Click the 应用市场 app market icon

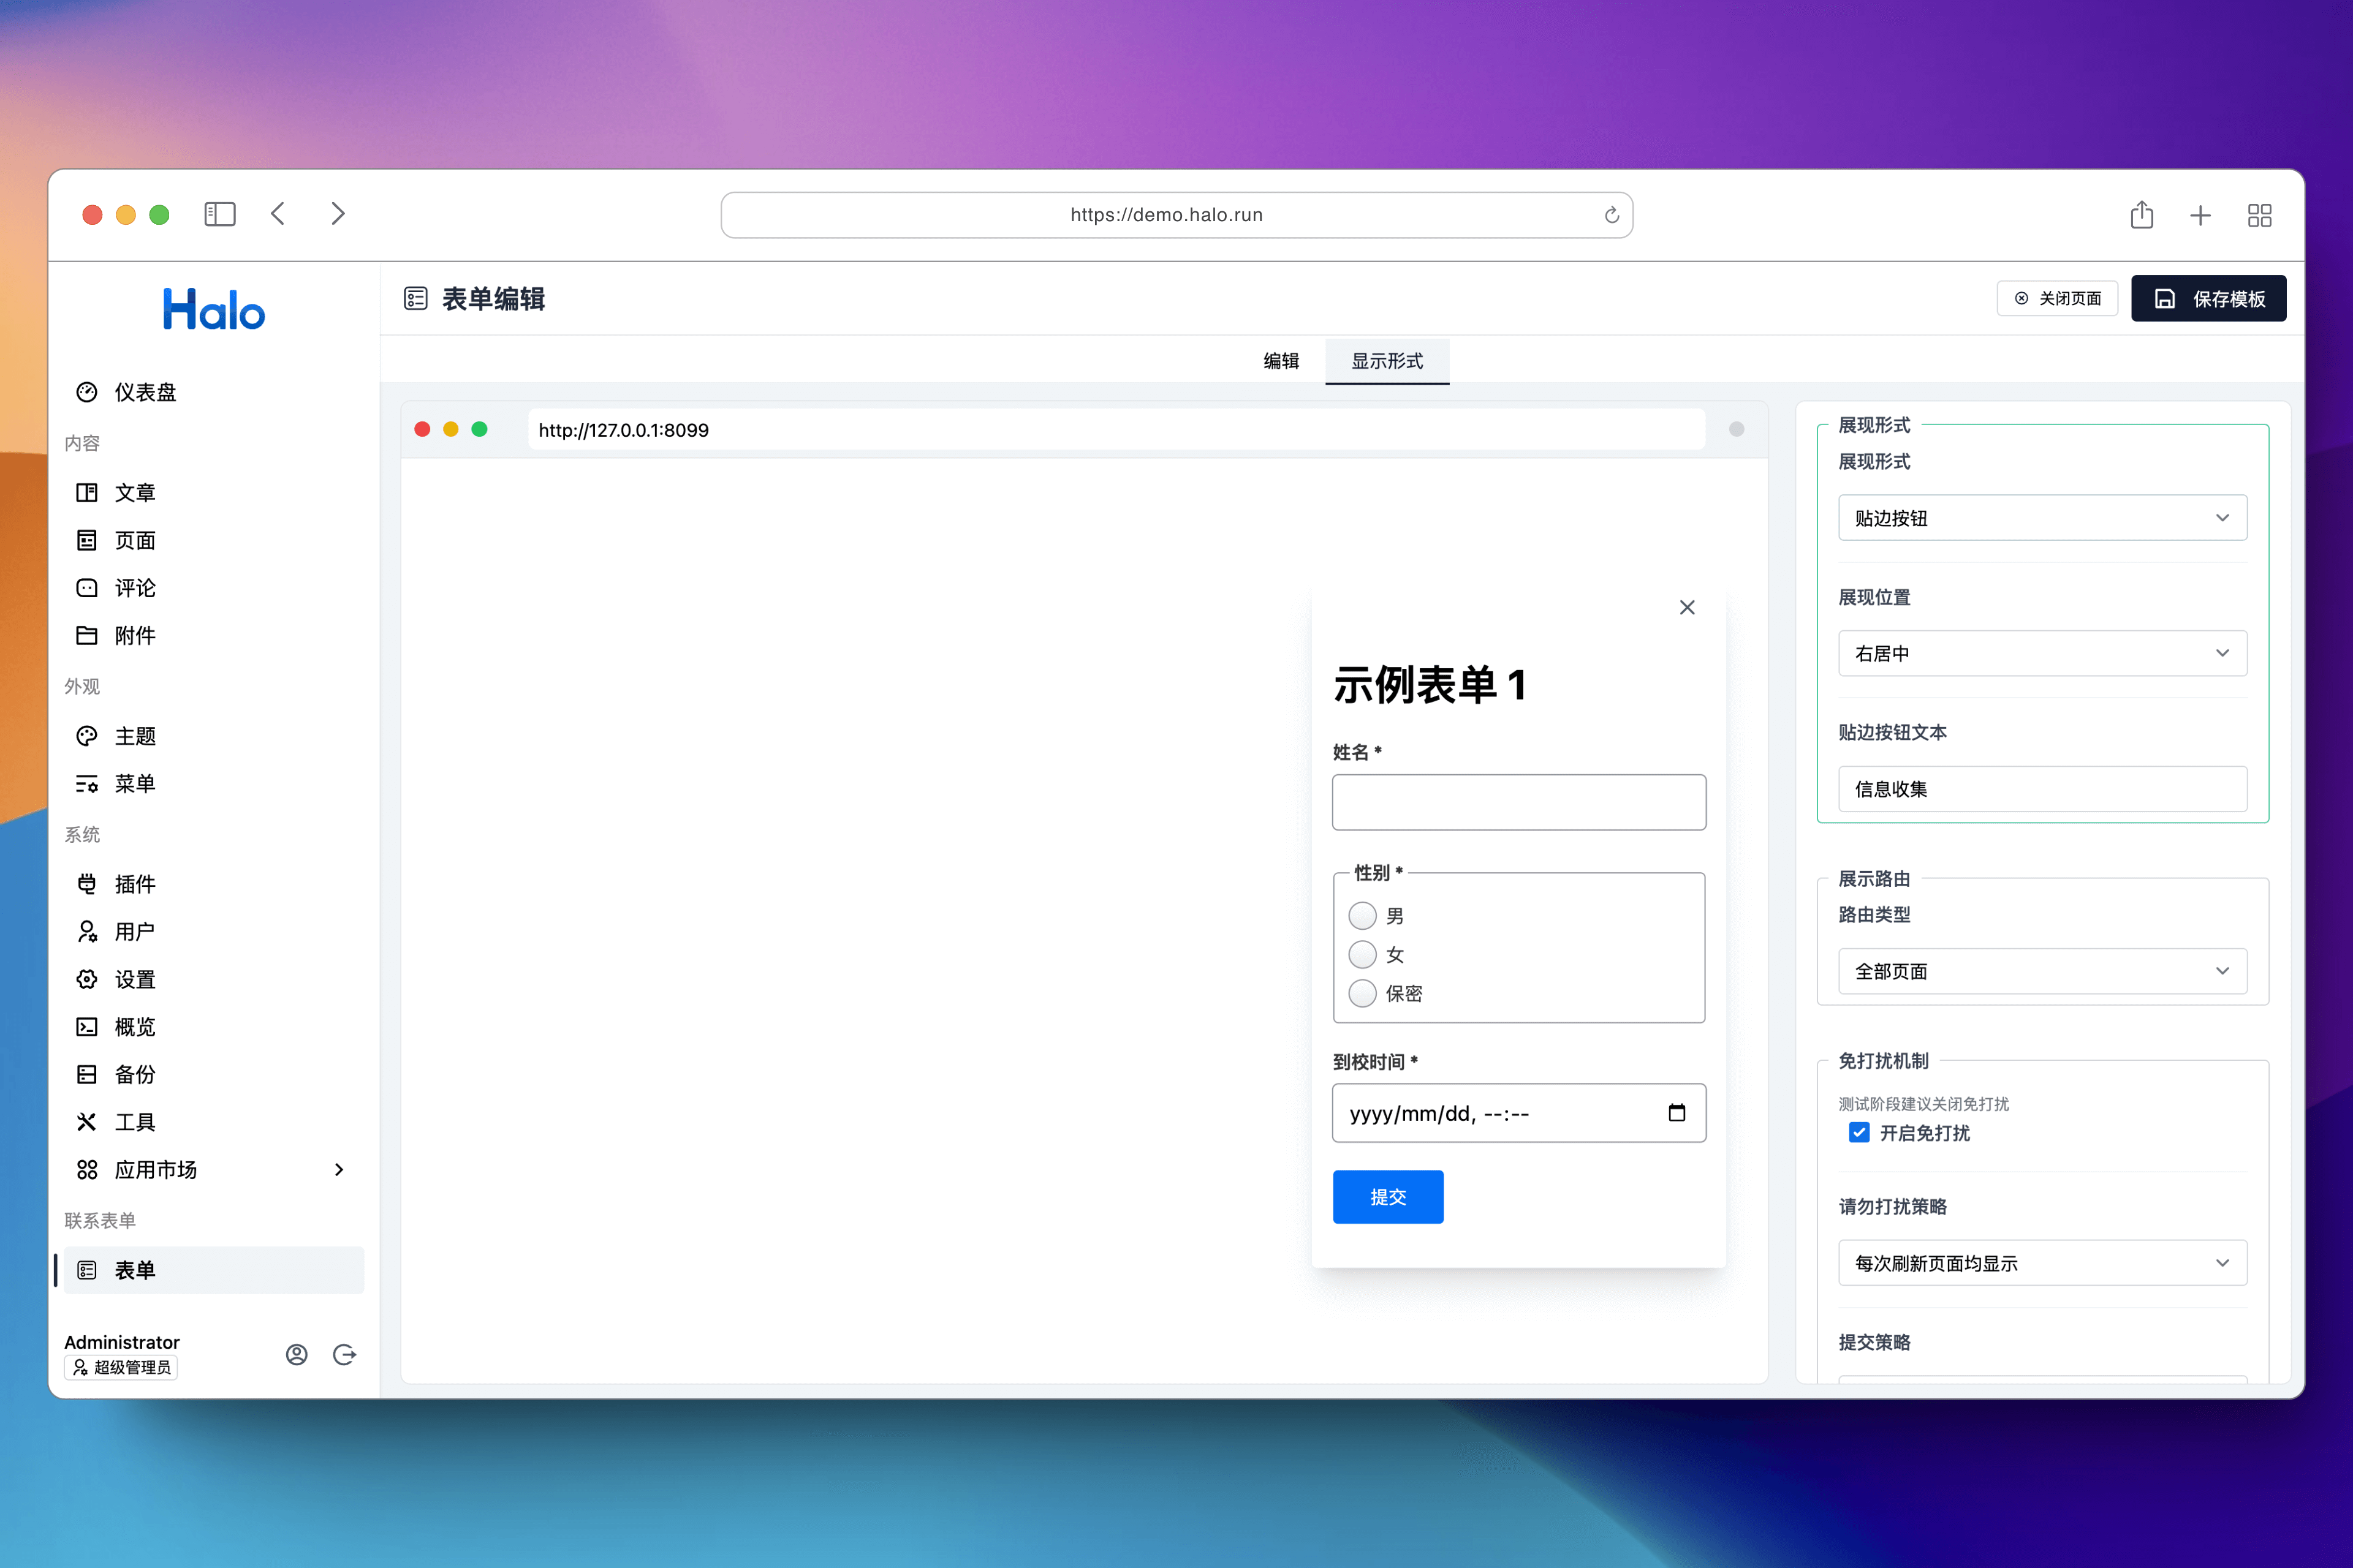click(87, 1169)
